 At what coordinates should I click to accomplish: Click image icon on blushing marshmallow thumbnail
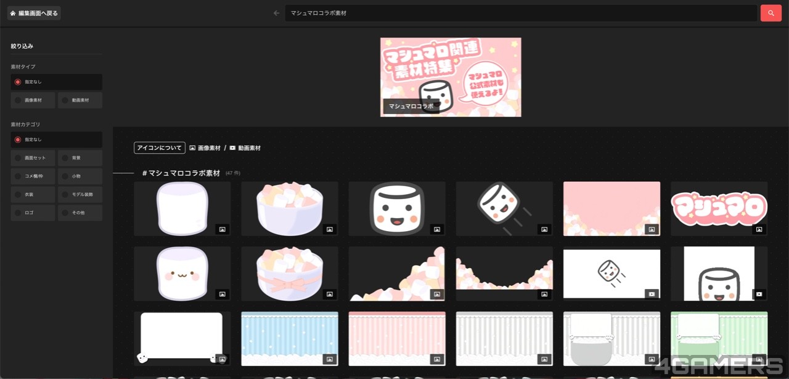click(223, 295)
